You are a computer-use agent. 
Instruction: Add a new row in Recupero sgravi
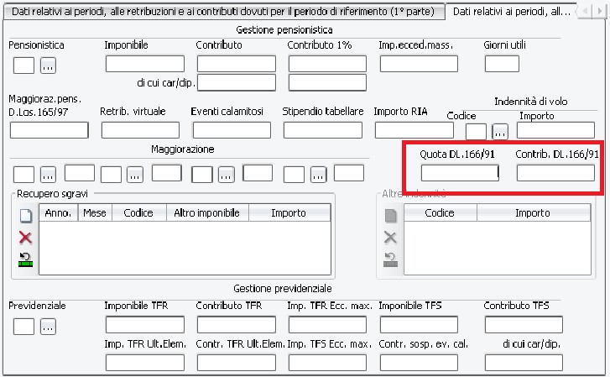point(25,216)
